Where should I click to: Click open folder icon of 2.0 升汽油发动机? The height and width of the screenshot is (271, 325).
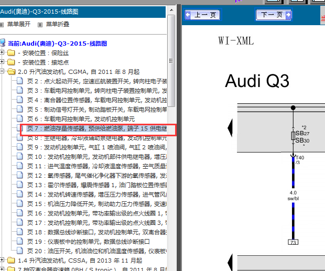click(12, 71)
